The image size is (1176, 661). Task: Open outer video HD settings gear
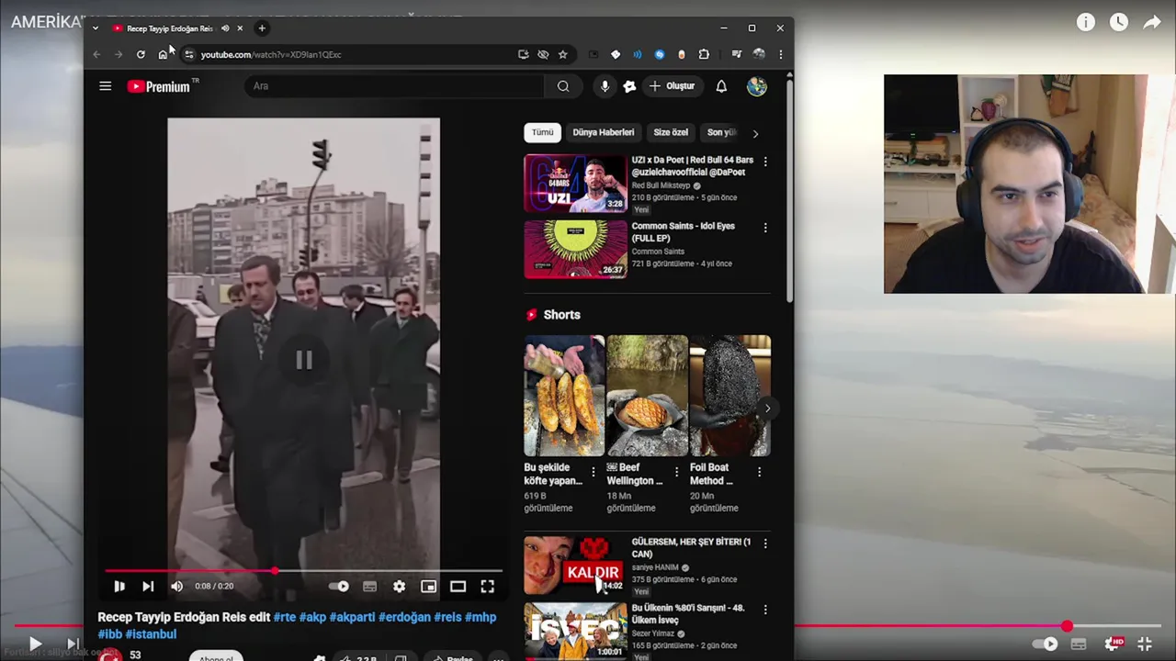tap(1113, 644)
